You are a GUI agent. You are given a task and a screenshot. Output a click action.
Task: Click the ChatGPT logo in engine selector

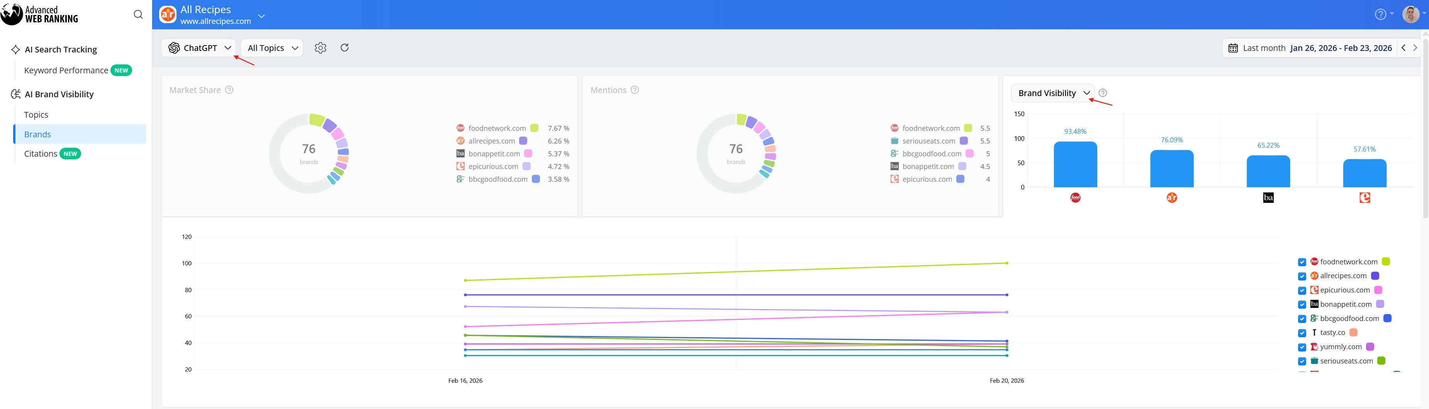(174, 48)
